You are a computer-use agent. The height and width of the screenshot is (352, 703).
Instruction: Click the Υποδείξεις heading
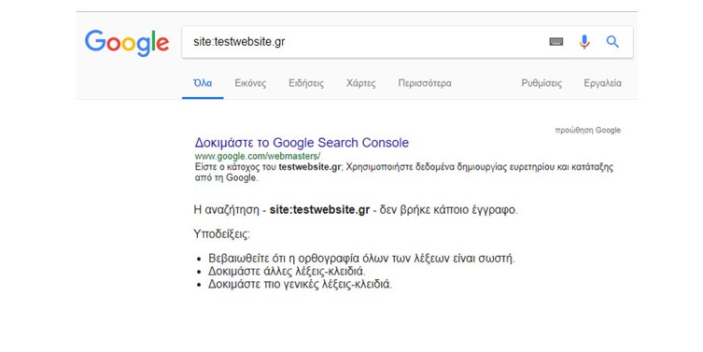[x=222, y=234]
